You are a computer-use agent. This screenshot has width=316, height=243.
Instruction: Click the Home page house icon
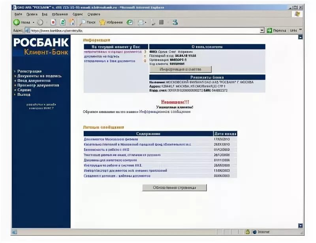(x=72, y=22)
